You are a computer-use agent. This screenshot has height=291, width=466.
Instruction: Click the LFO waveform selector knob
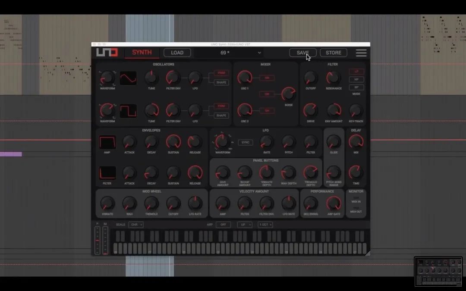(x=222, y=141)
